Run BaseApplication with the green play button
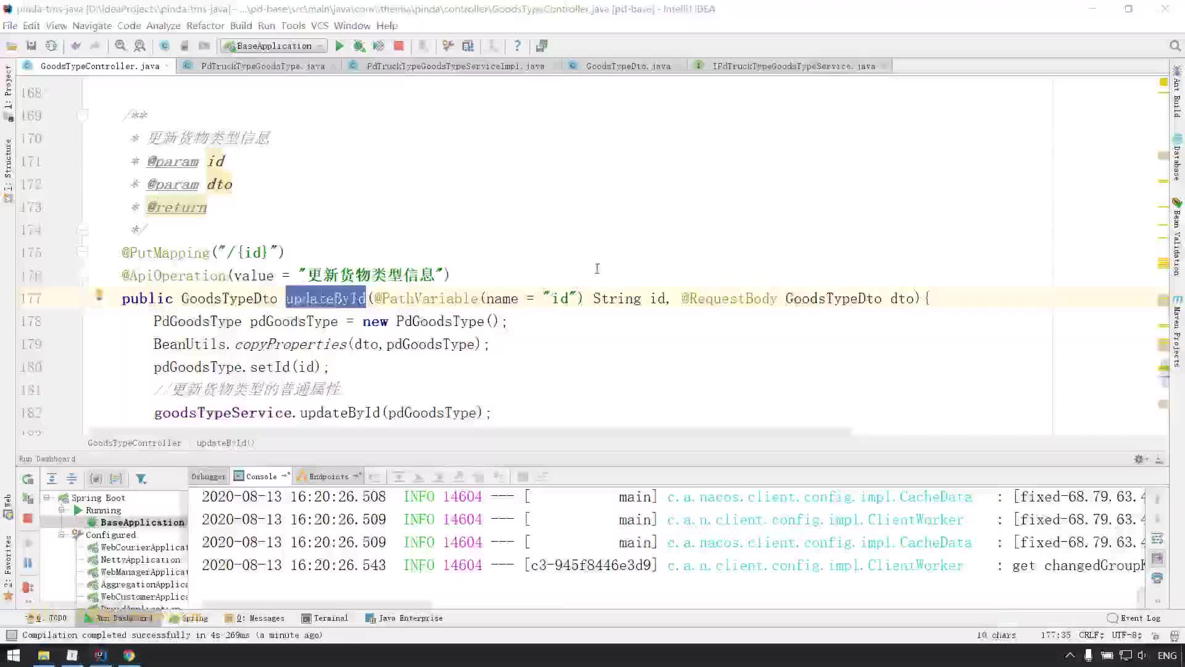This screenshot has width=1185, height=667. (339, 46)
